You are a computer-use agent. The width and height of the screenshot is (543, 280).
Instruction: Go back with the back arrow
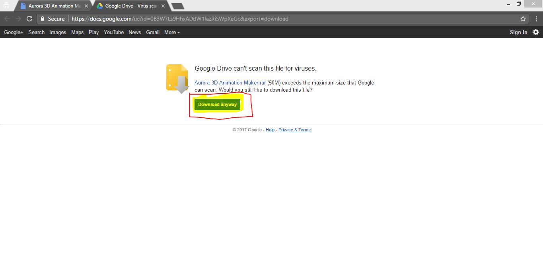[x=7, y=19]
